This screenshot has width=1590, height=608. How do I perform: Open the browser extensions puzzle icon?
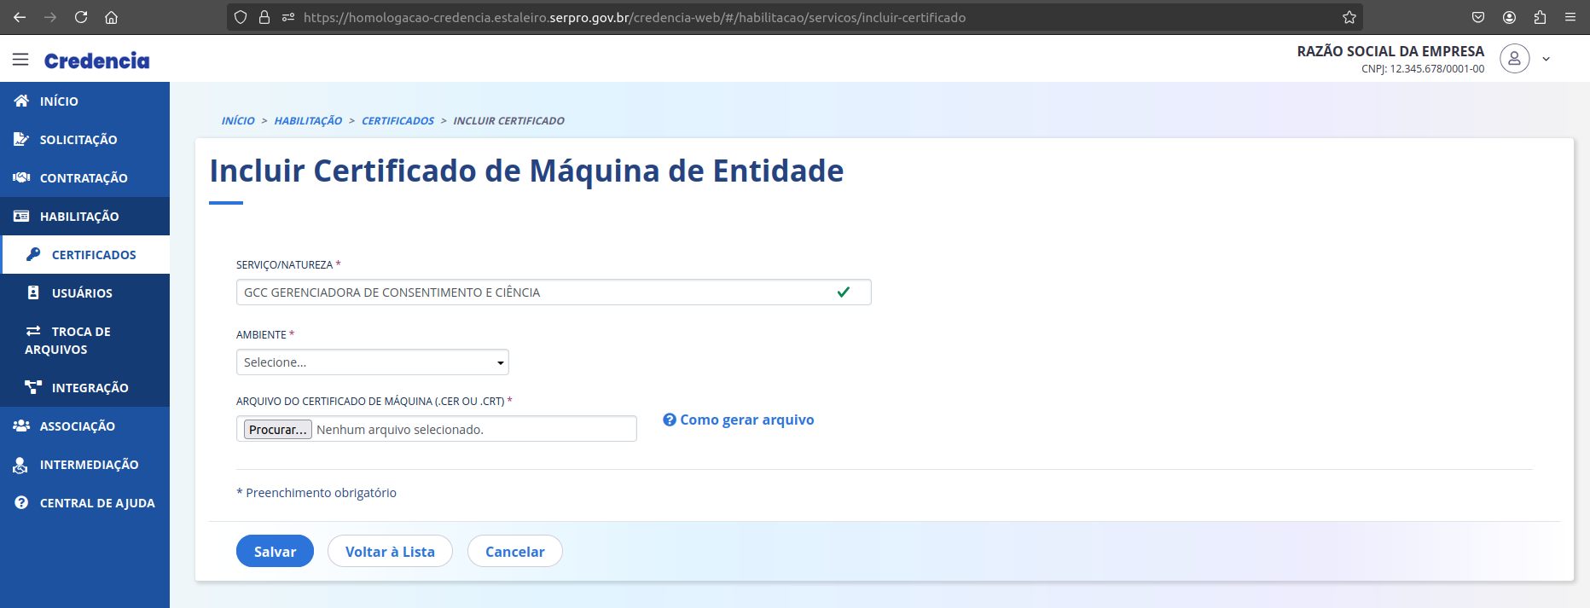point(1540,17)
